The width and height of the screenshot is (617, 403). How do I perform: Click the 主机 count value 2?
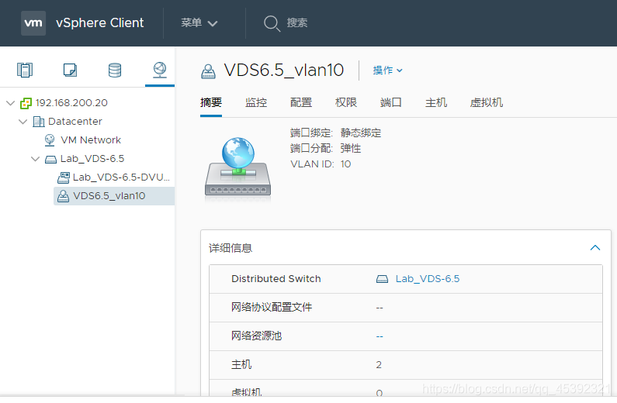pos(379,365)
